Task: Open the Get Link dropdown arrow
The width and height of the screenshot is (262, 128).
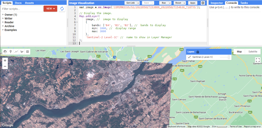Action: tap(138, 3)
